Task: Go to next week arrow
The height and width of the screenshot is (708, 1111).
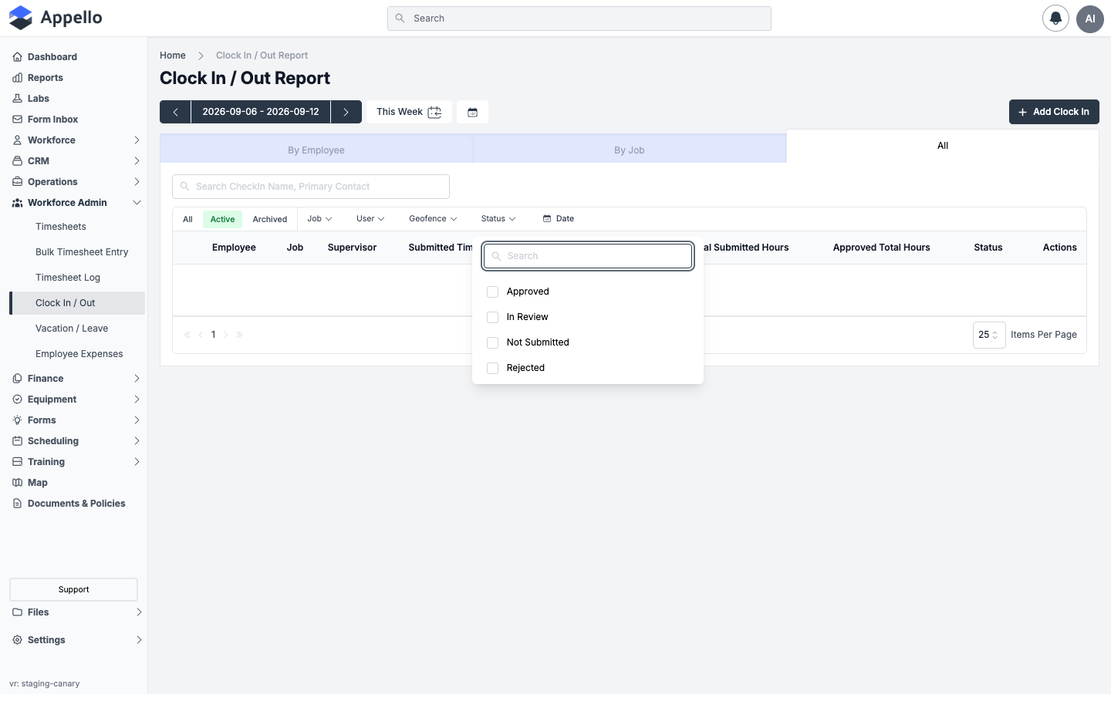Action: (x=346, y=112)
